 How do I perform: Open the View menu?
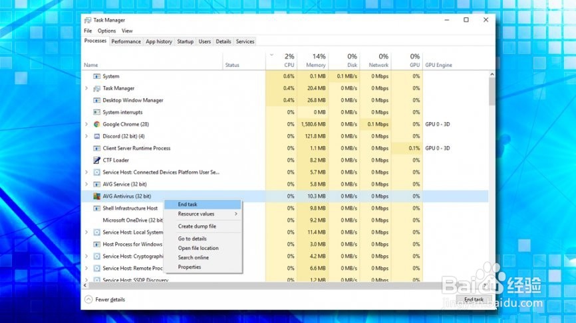tap(127, 31)
